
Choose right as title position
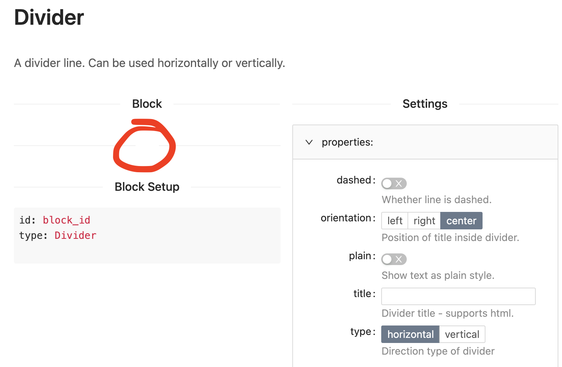pyautogui.click(x=424, y=220)
